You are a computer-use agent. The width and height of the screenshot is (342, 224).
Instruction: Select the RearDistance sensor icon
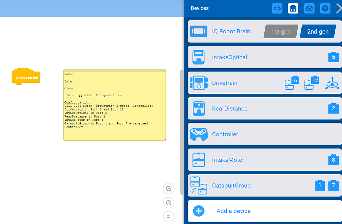pos(198,109)
